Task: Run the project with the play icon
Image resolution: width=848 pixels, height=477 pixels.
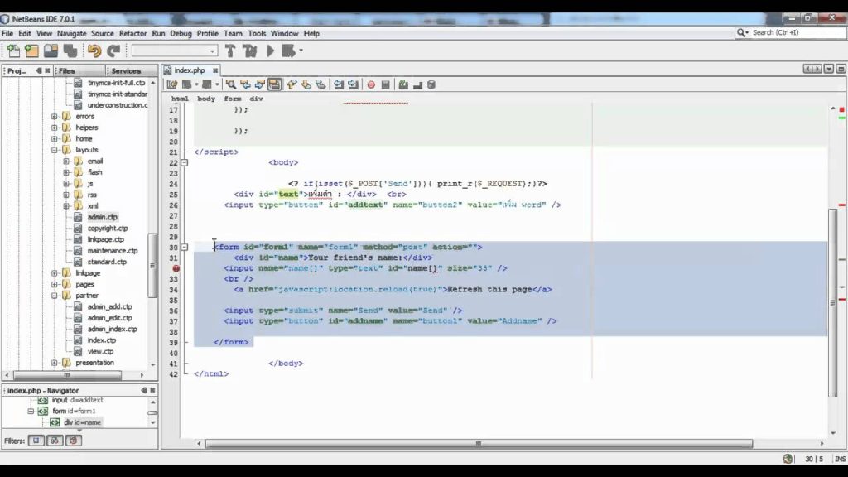Action: pyautogui.click(x=271, y=51)
